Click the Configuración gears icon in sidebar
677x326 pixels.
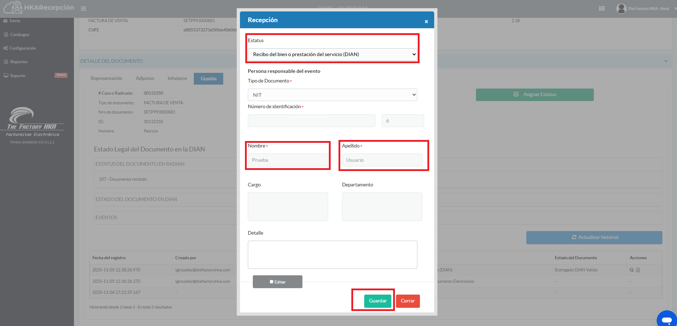point(5,48)
